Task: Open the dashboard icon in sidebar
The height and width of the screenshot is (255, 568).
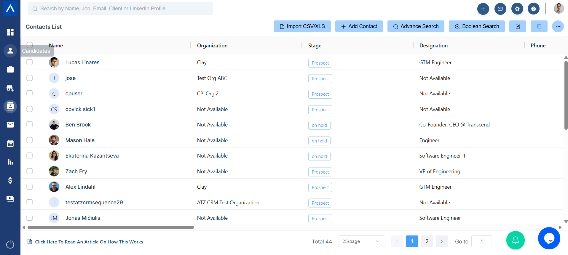Action: tap(10, 32)
